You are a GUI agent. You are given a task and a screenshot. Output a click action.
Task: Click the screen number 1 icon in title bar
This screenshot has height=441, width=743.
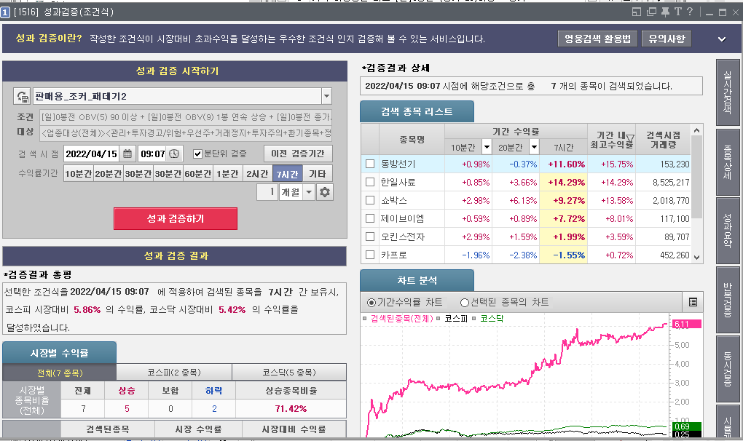click(x=5, y=12)
